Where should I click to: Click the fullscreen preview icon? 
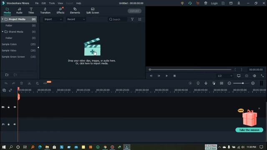pos(262,76)
